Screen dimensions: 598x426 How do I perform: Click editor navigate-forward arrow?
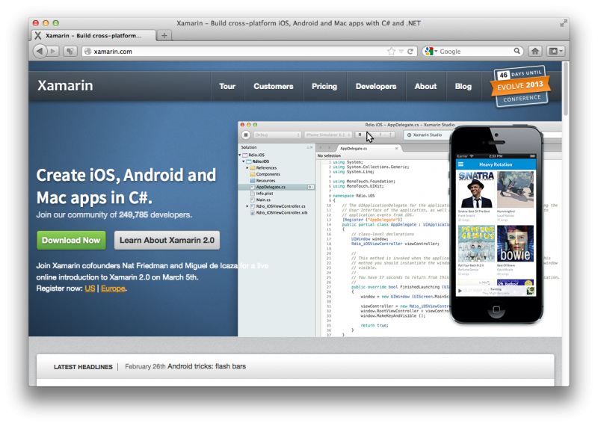coord(329,147)
